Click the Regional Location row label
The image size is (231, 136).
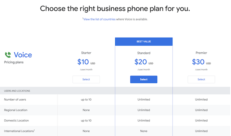pos(16,110)
